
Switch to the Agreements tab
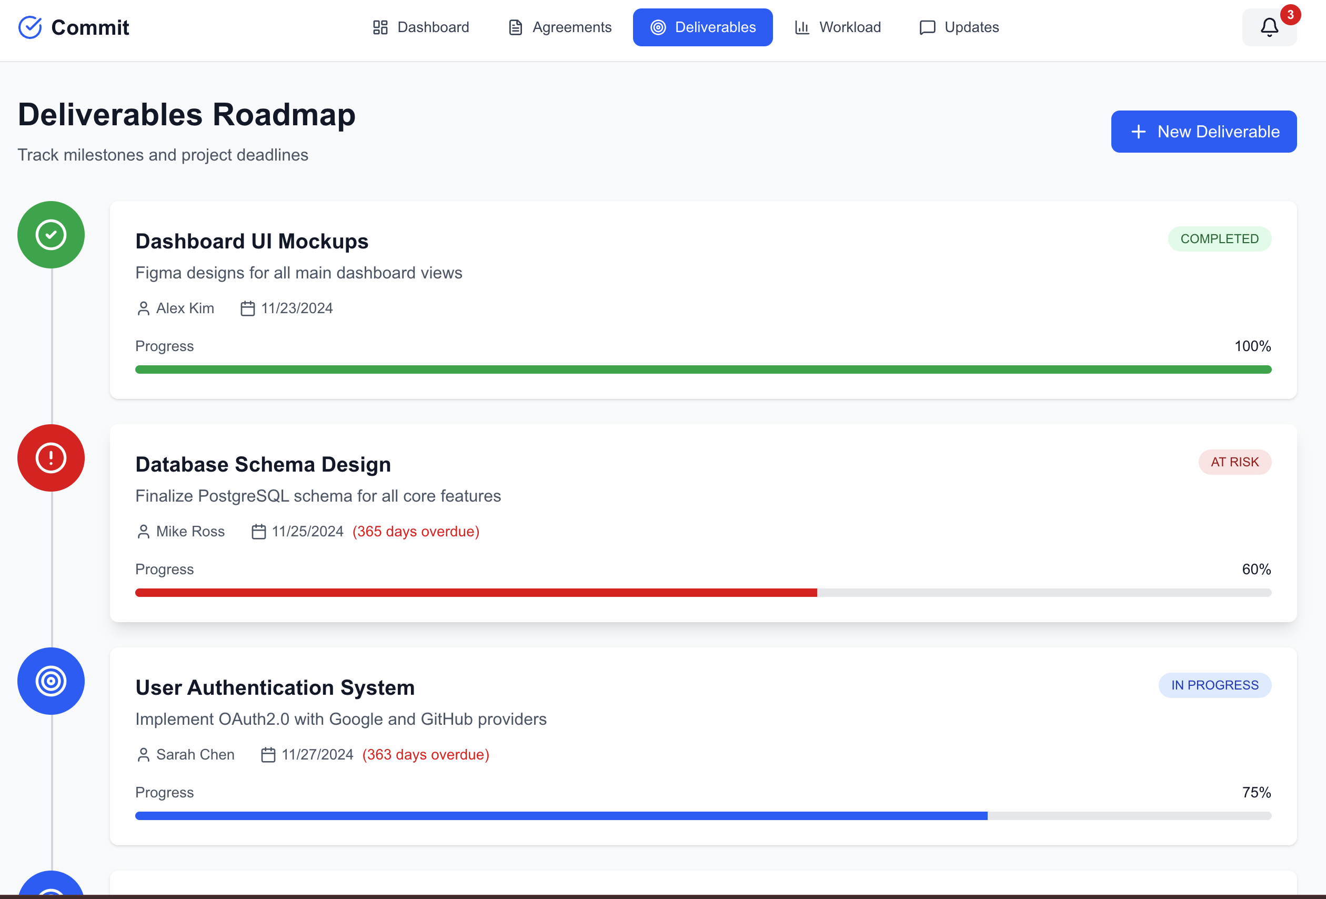click(559, 27)
